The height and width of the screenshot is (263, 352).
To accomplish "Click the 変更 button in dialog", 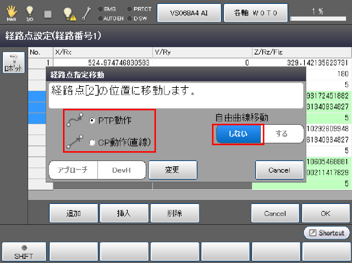I will [x=172, y=170].
